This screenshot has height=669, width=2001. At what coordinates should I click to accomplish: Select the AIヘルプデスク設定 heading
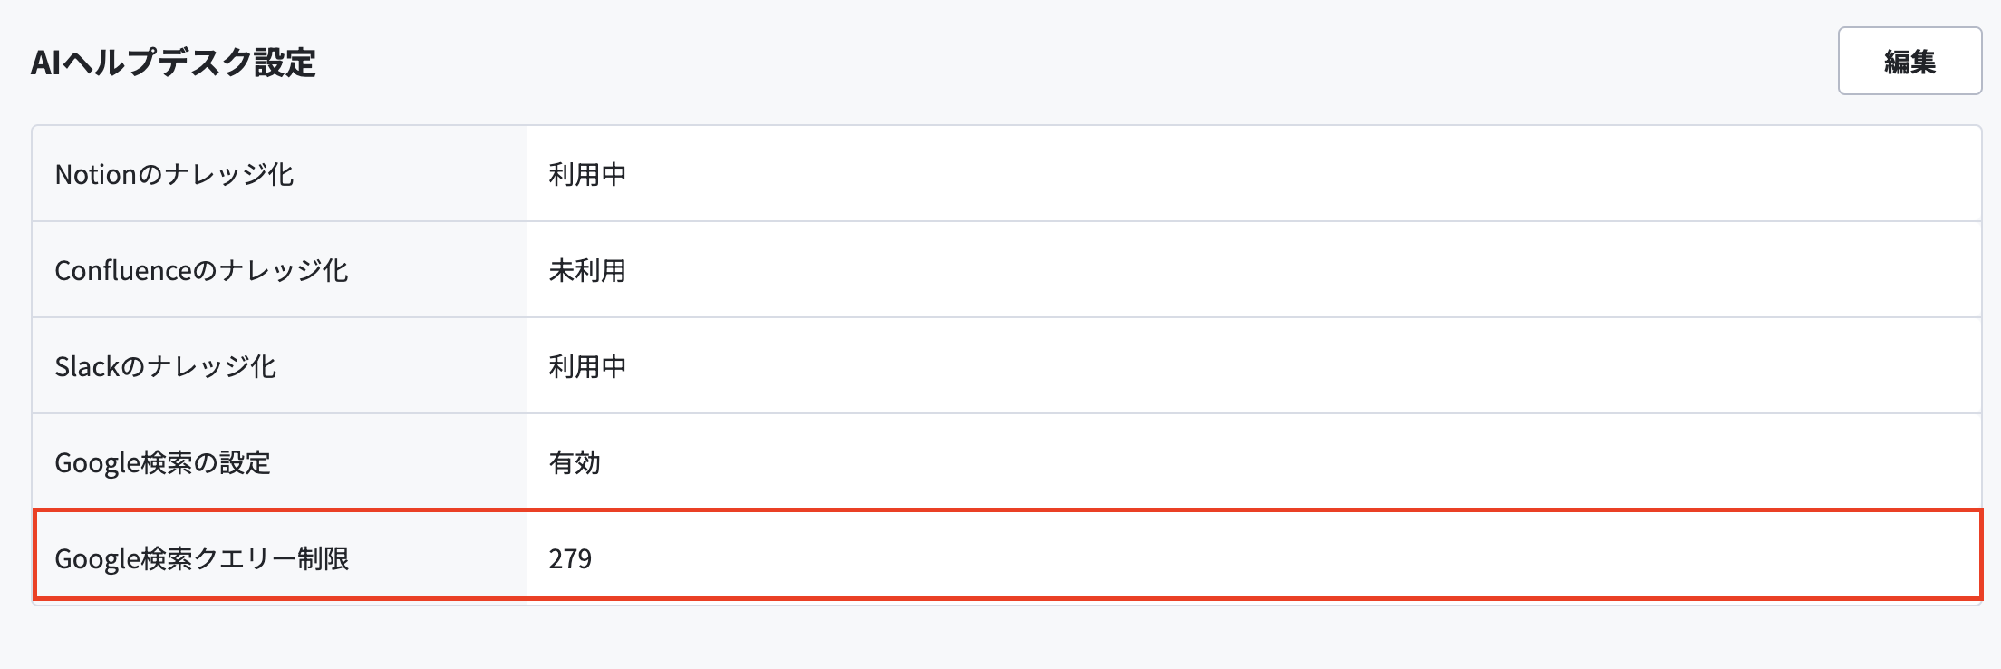point(173,63)
